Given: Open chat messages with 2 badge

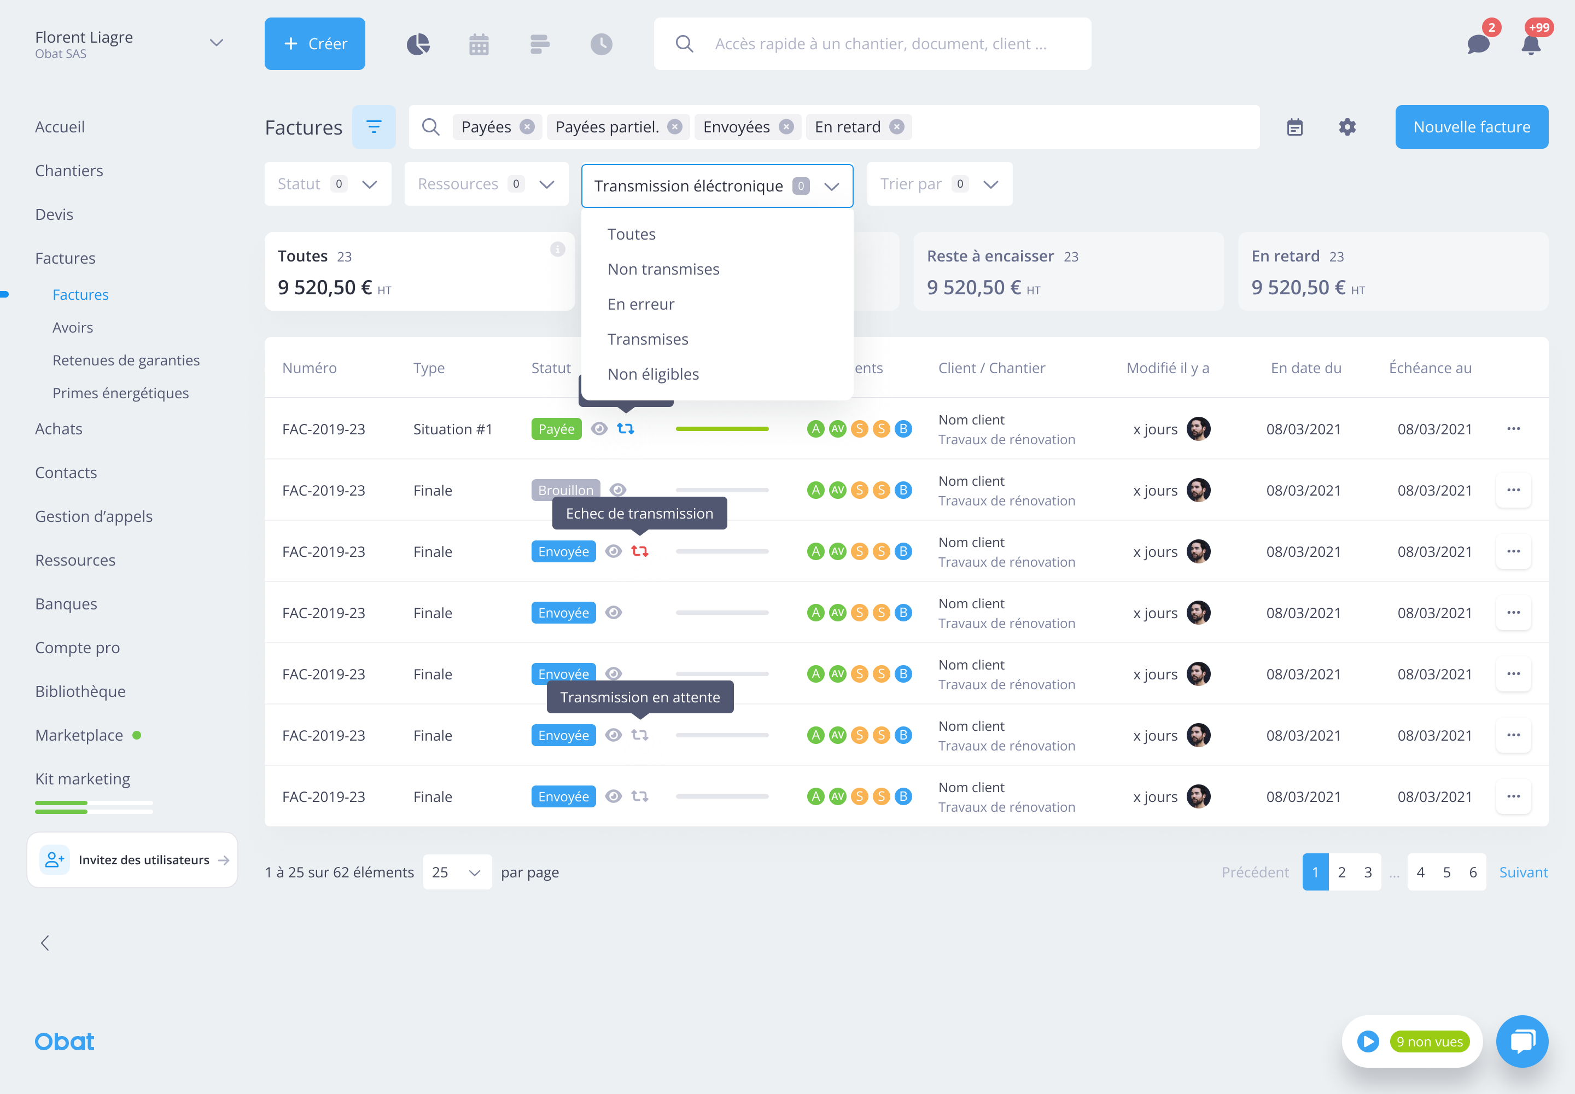Looking at the screenshot, I should pos(1478,44).
